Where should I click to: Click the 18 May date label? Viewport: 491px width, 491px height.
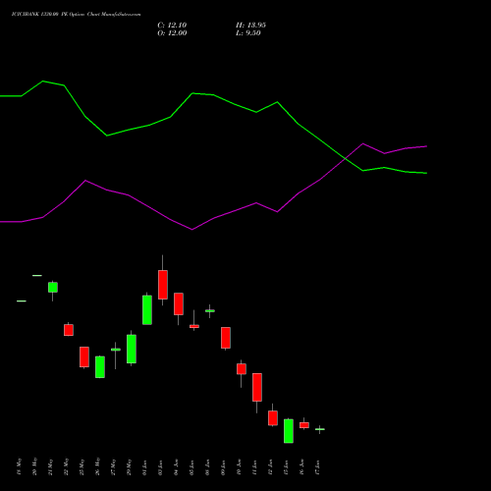point(19,466)
